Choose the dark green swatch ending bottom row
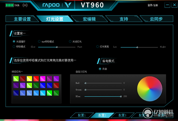178x121 pixels. pos(56,93)
